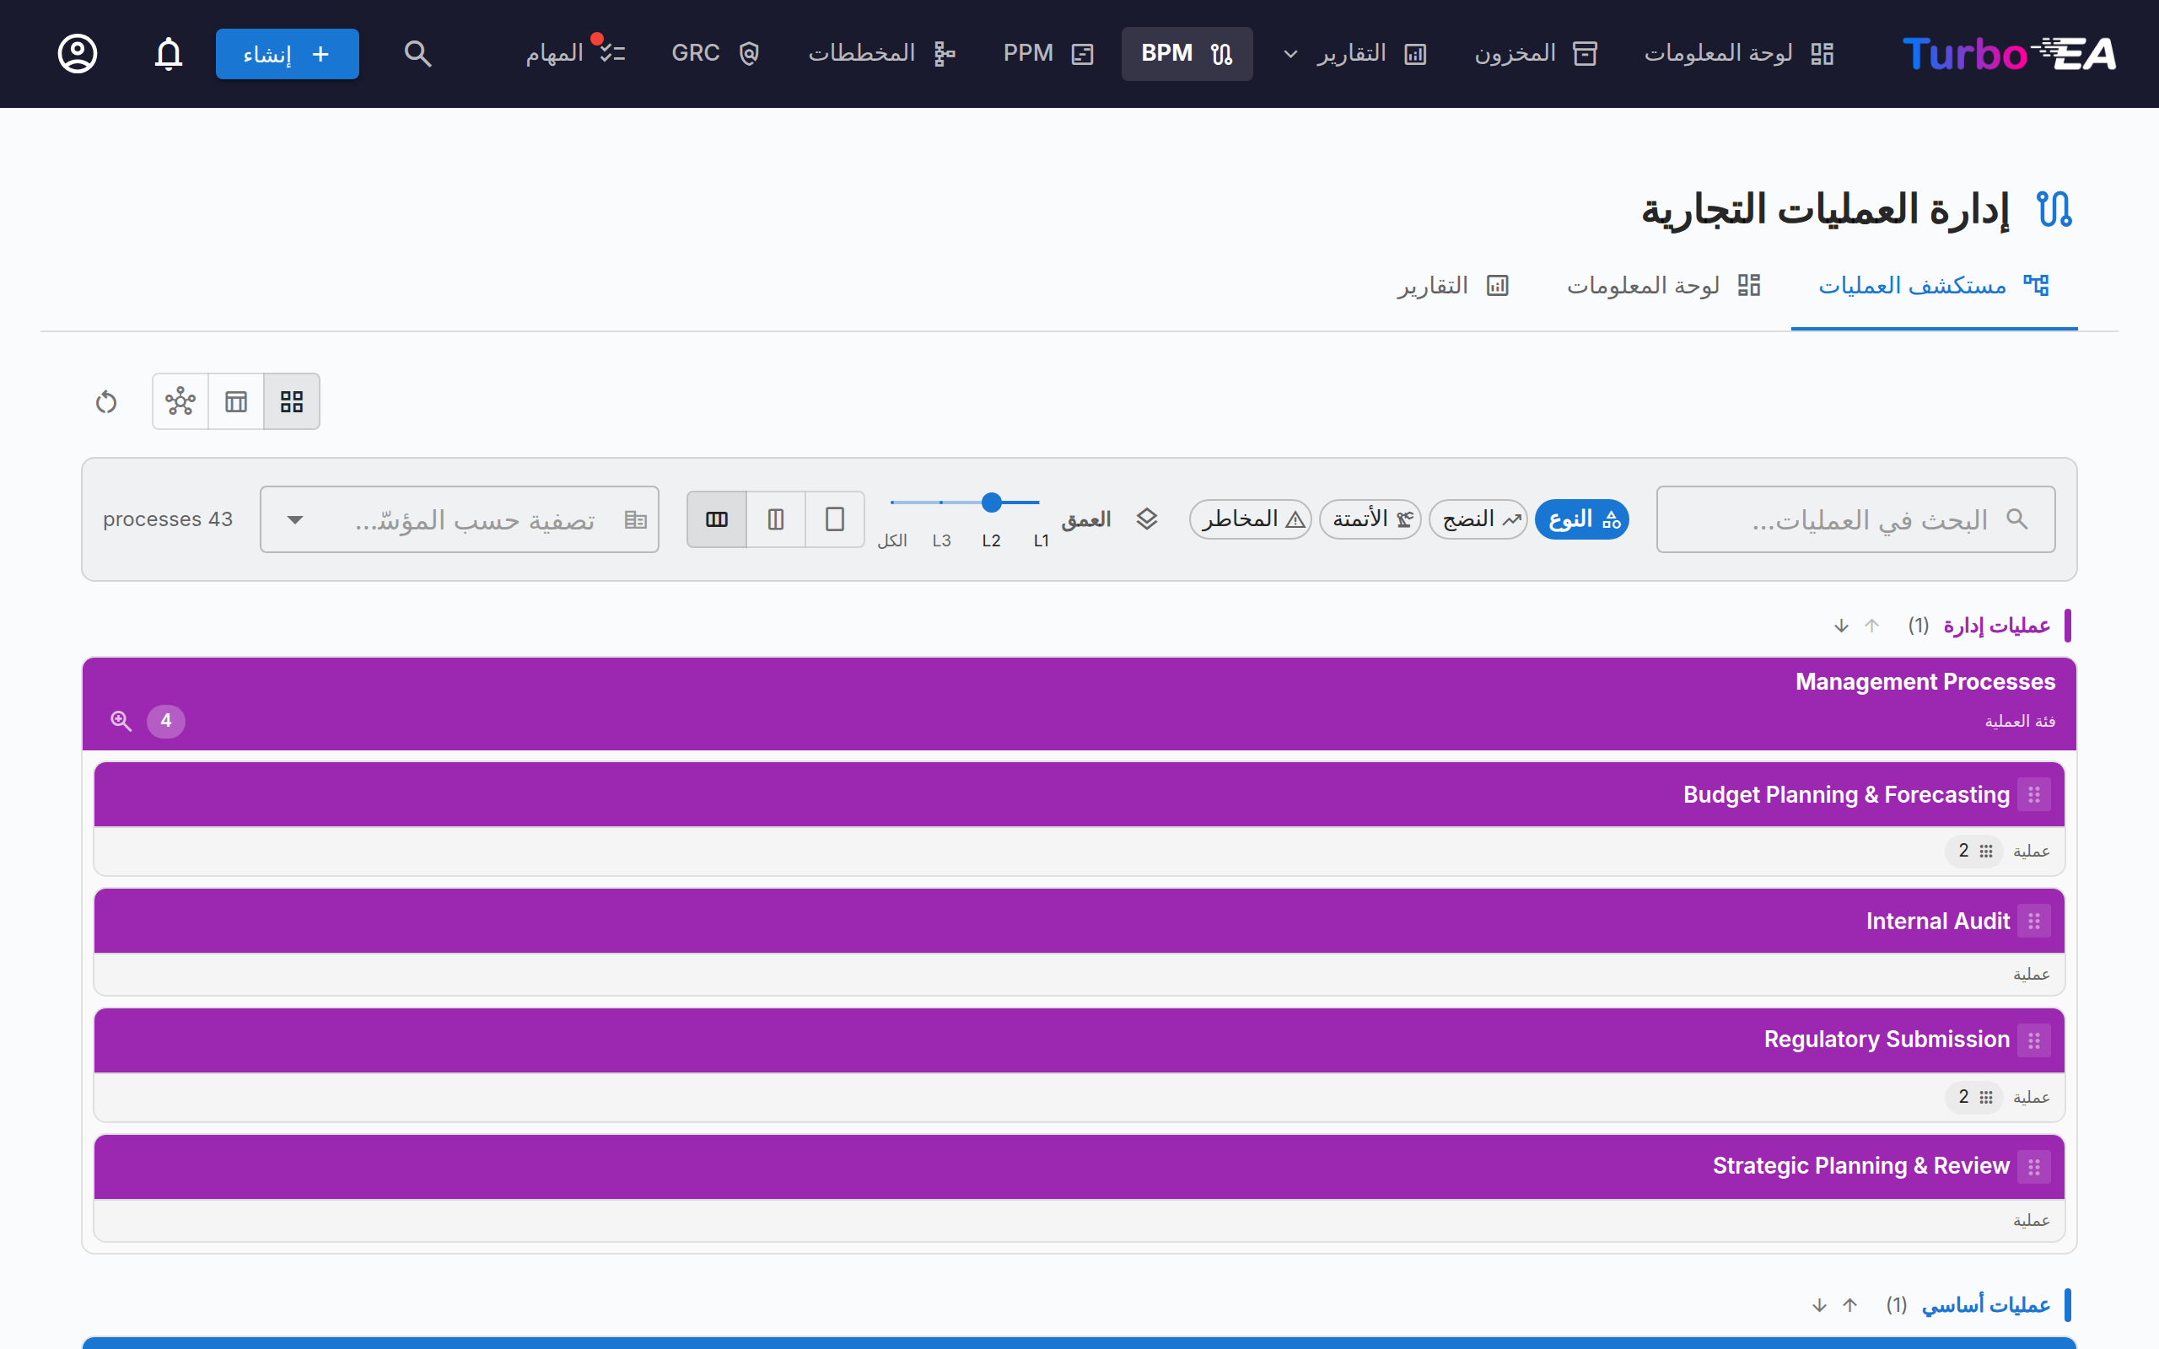Open the المهام tasks nav item
The image size is (2159, 1349).
574,53
